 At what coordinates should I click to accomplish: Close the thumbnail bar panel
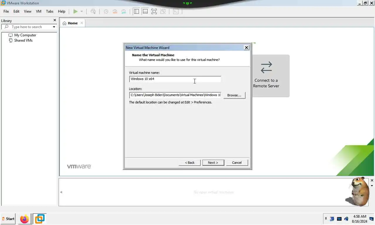[372, 180]
